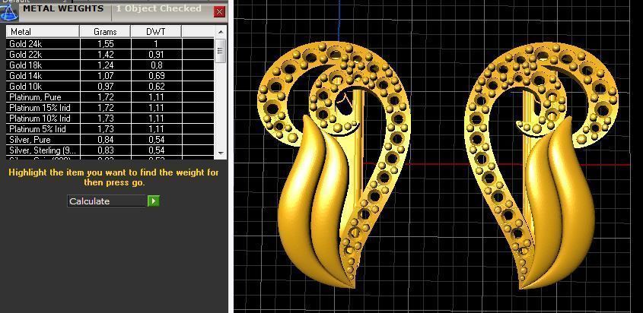Click the 1 Object Checked status text
This screenshot has height=313, width=643.
coord(159,8)
